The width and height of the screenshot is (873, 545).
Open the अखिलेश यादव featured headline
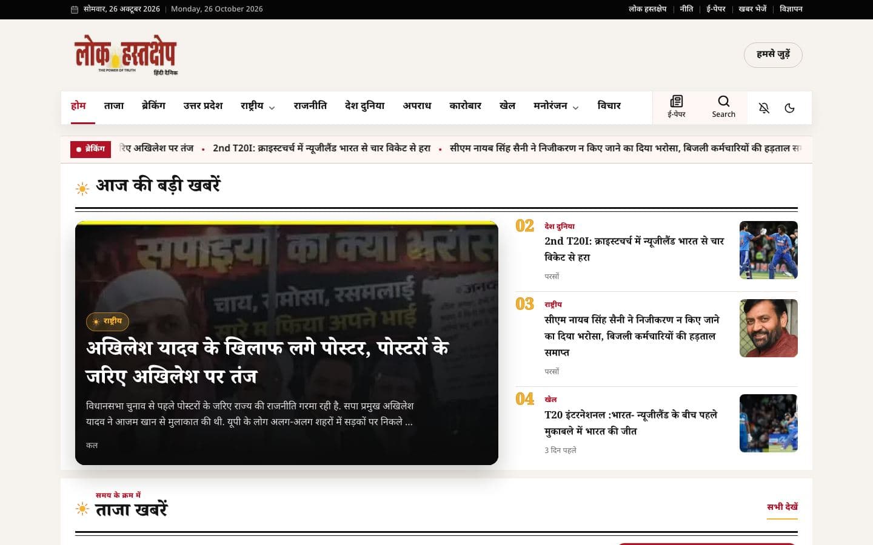click(267, 362)
